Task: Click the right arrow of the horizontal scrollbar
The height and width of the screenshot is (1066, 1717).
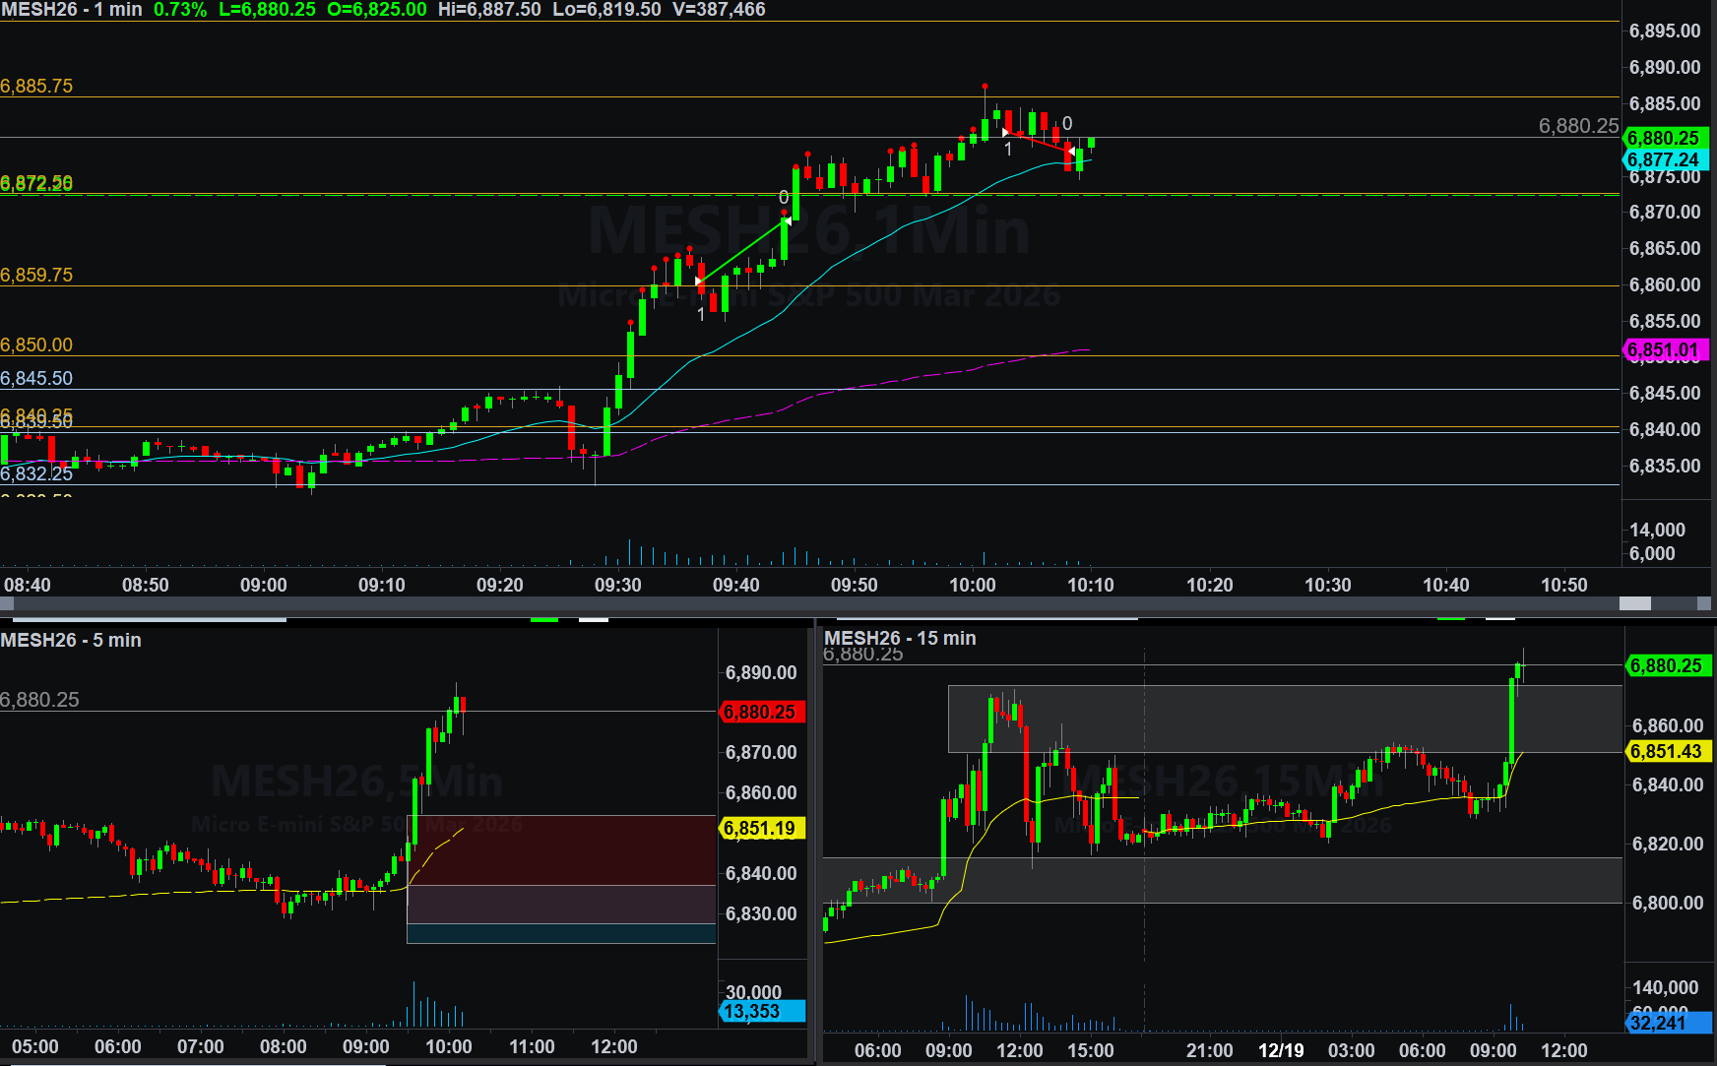Action: [1704, 603]
